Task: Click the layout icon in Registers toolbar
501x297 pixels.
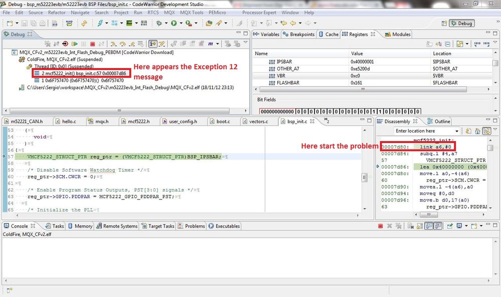Action: (460, 43)
